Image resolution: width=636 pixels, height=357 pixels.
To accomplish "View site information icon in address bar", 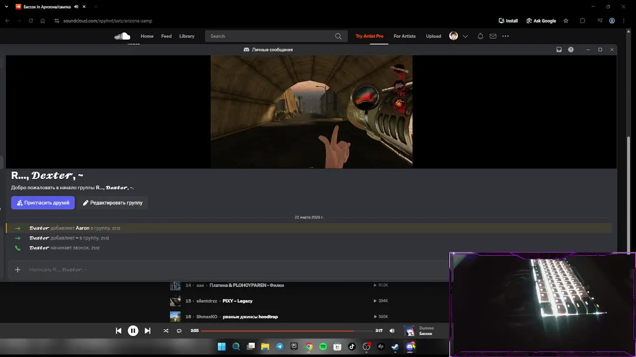I will pos(57,21).
